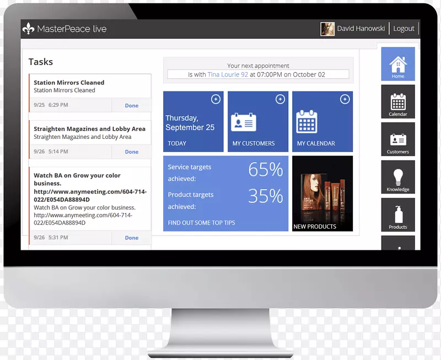The height and width of the screenshot is (360, 441).
Task: Click the Logout link
Action: pyautogui.click(x=404, y=29)
